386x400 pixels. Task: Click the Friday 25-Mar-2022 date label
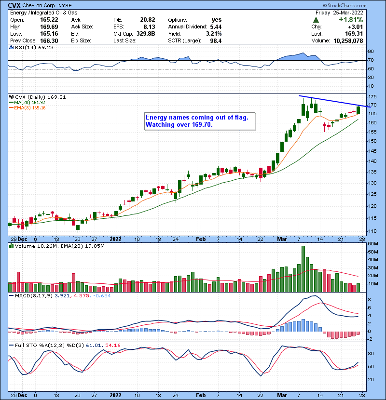click(339, 13)
